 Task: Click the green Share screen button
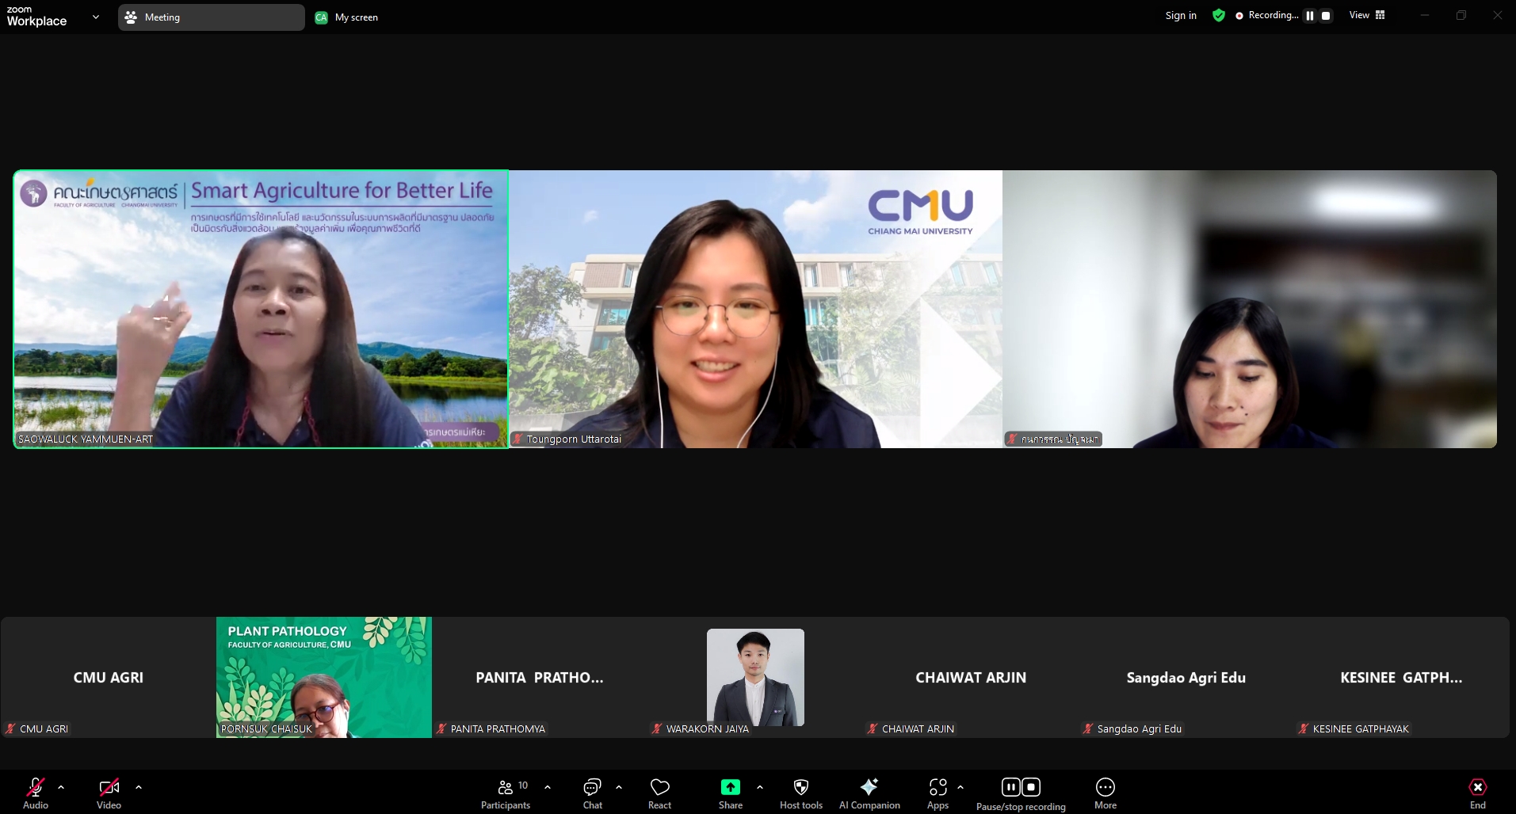point(731,793)
